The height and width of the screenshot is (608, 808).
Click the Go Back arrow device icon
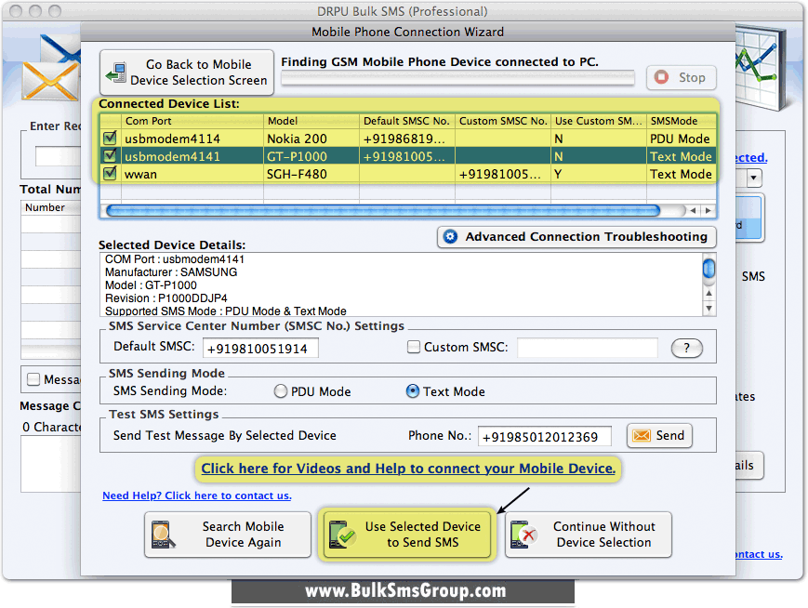[x=116, y=73]
